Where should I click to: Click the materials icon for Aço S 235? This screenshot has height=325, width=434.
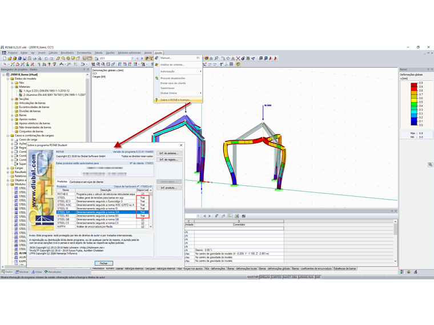pyautogui.click(x=21, y=91)
